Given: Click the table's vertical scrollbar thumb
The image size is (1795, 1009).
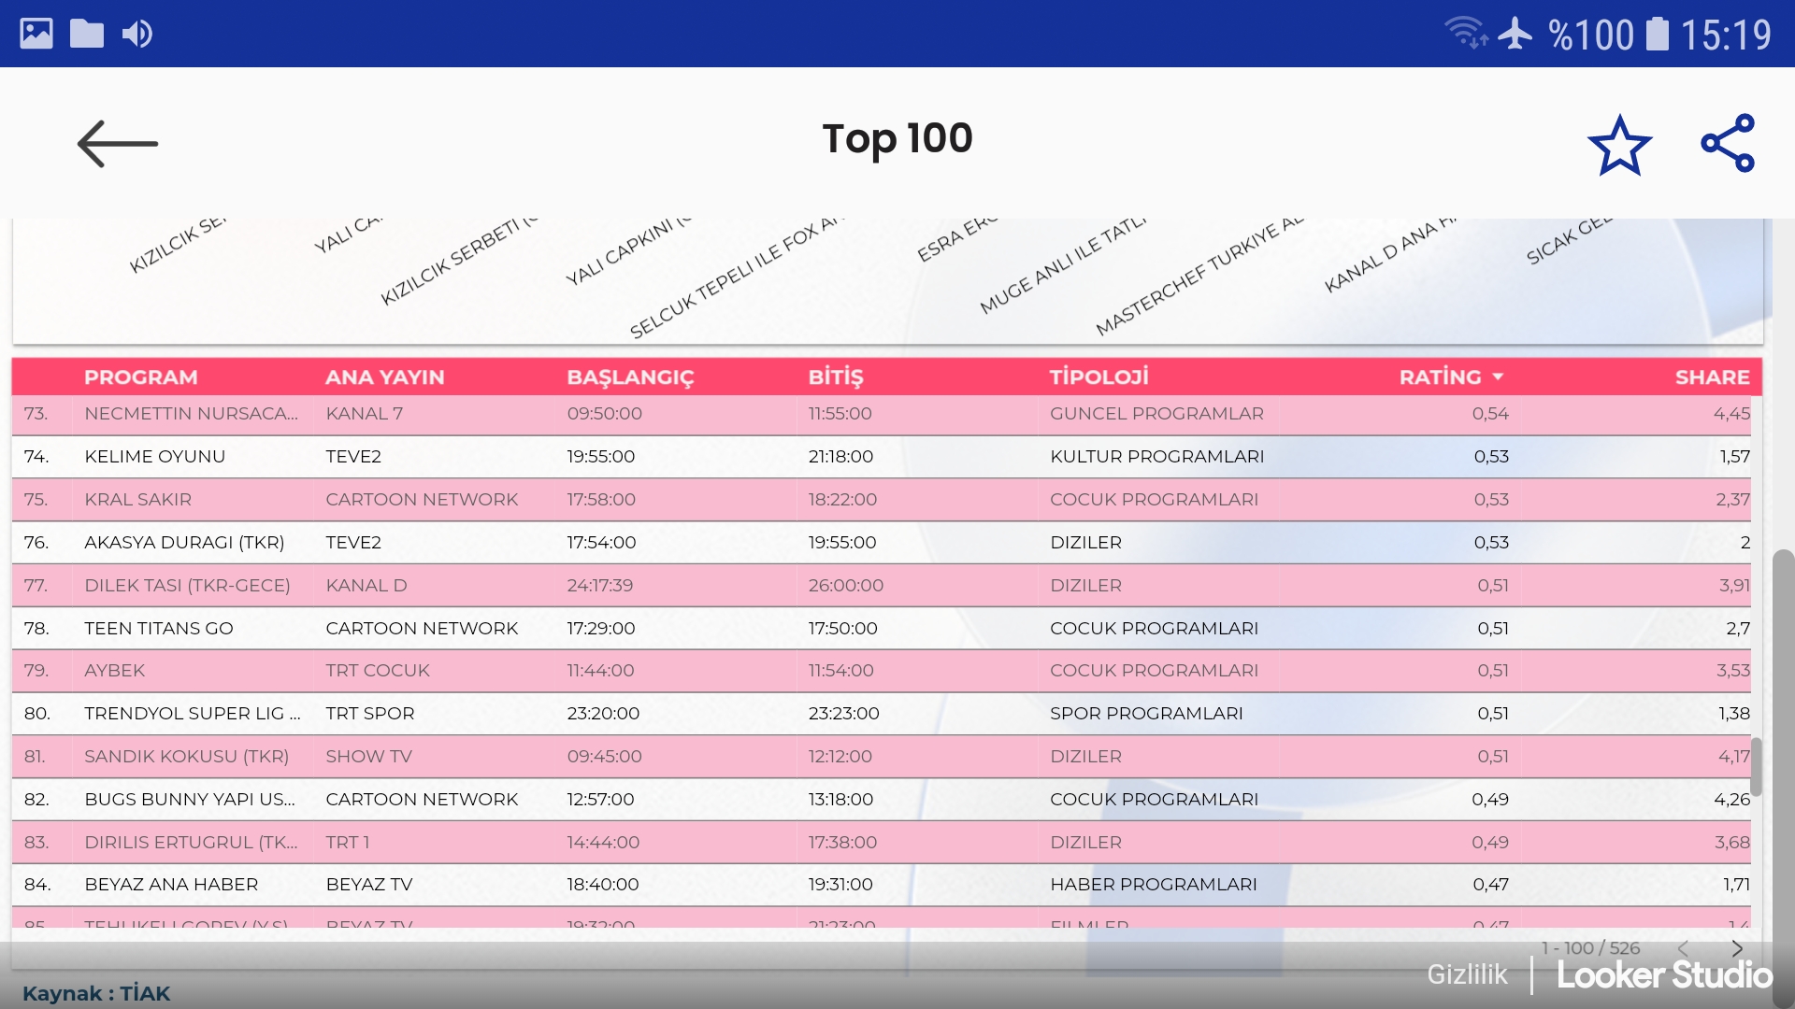Looking at the screenshot, I should tap(1757, 766).
